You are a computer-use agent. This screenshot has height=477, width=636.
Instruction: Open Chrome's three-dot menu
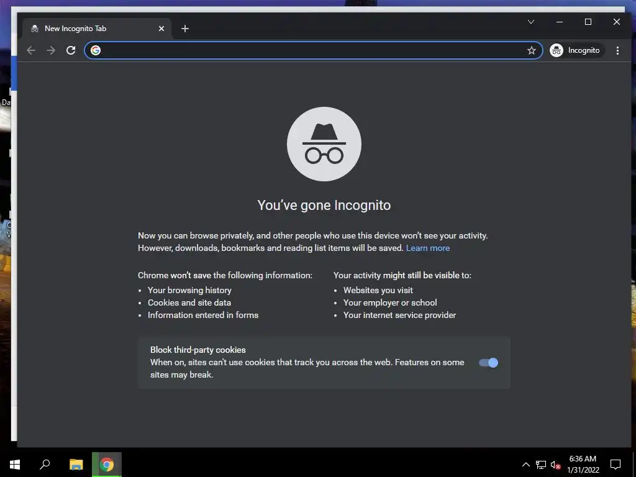(x=617, y=50)
